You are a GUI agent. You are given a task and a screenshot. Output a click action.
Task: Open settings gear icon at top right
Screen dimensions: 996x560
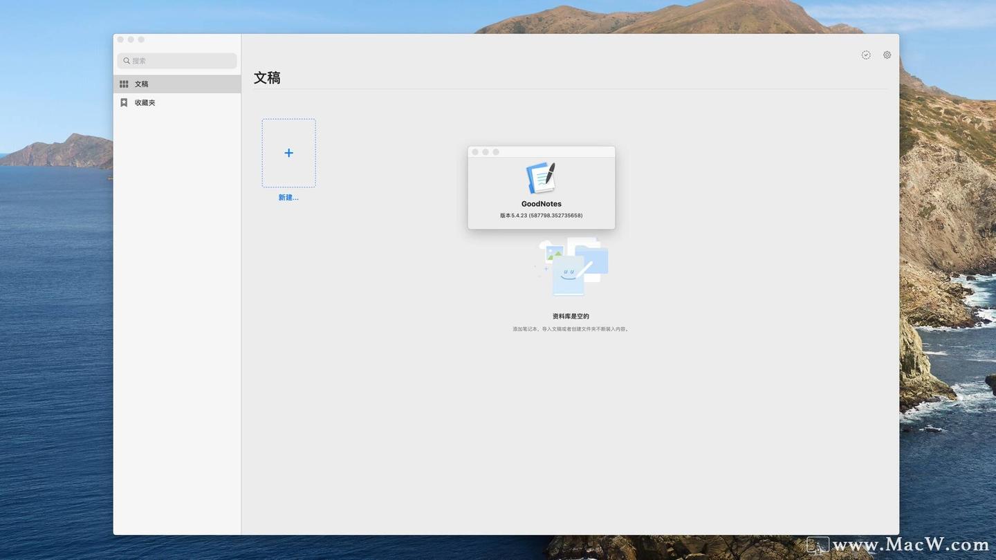[x=887, y=55]
